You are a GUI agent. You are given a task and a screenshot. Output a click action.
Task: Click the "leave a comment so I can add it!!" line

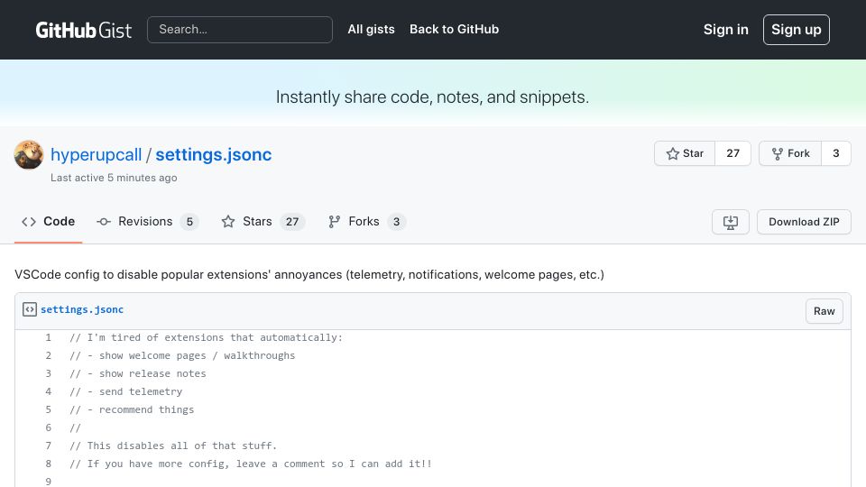point(251,464)
